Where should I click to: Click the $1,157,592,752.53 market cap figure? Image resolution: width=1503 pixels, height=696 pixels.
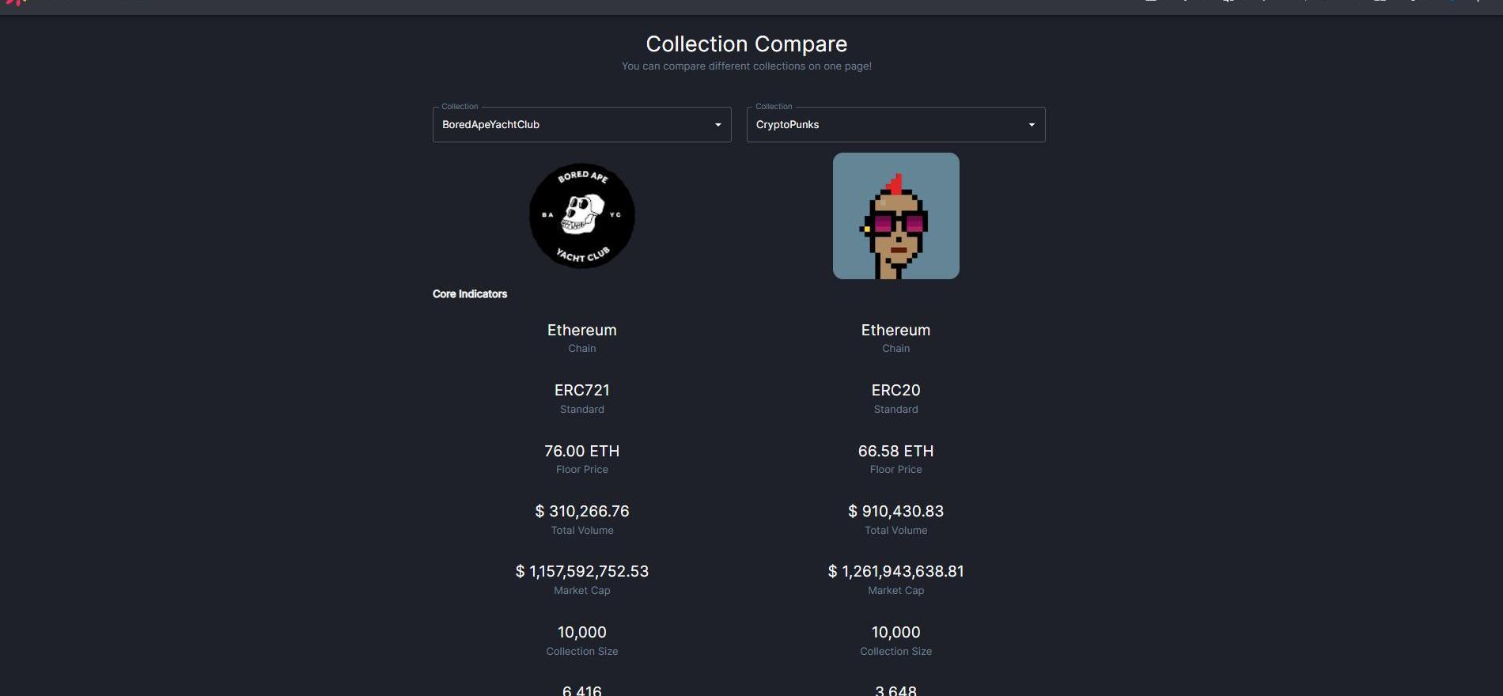tap(582, 572)
